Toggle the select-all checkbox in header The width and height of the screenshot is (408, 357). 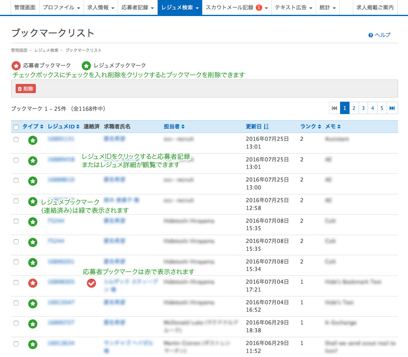tap(16, 127)
